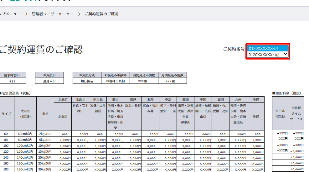Click the お振込み手数料 header cell
Screen dimensions: 309x172
point(116,75)
